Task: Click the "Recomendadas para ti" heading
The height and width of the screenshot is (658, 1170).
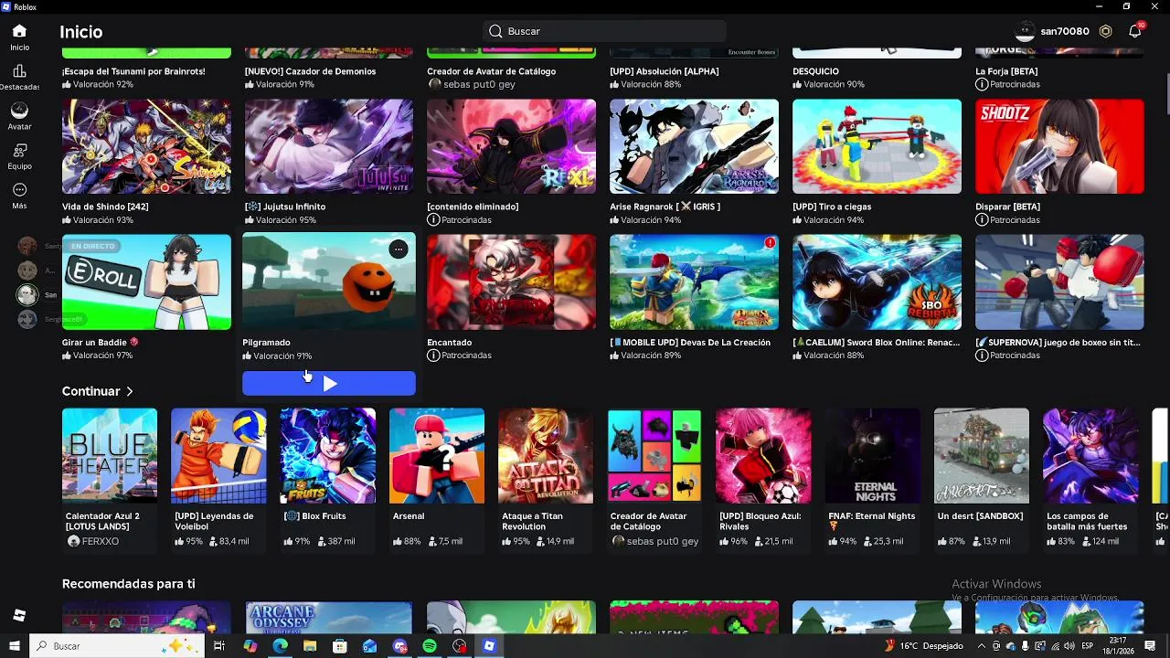Action: pos(129,584)
